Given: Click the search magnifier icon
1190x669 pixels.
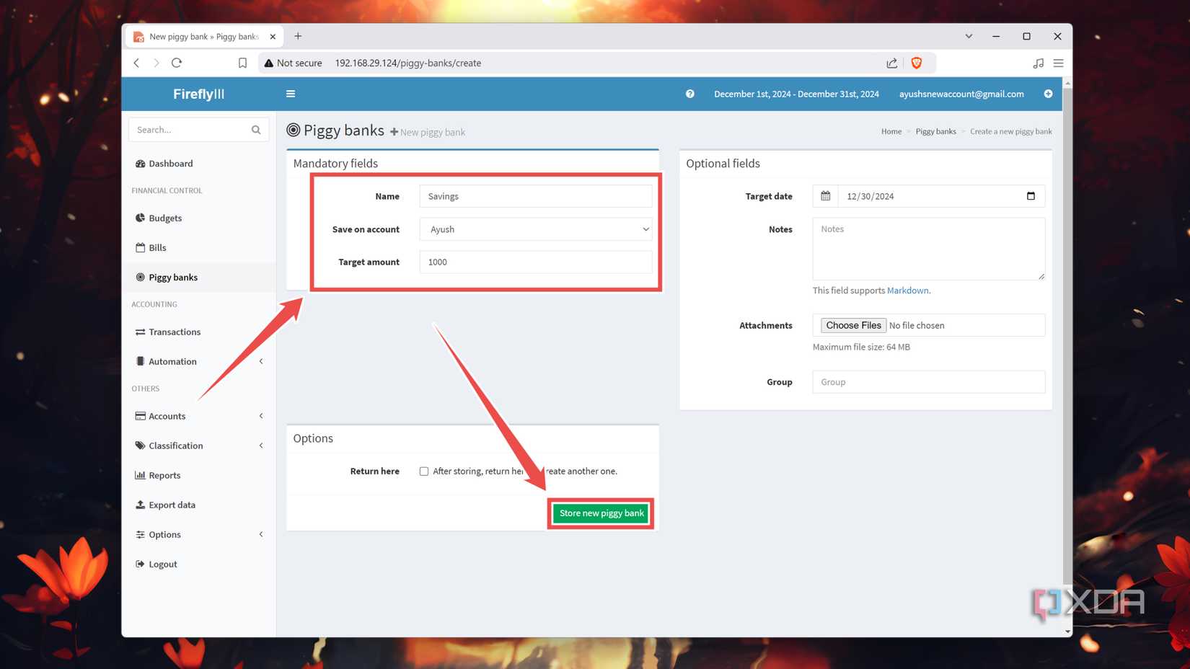Looking at the screenshot, I should coord(256,130).
